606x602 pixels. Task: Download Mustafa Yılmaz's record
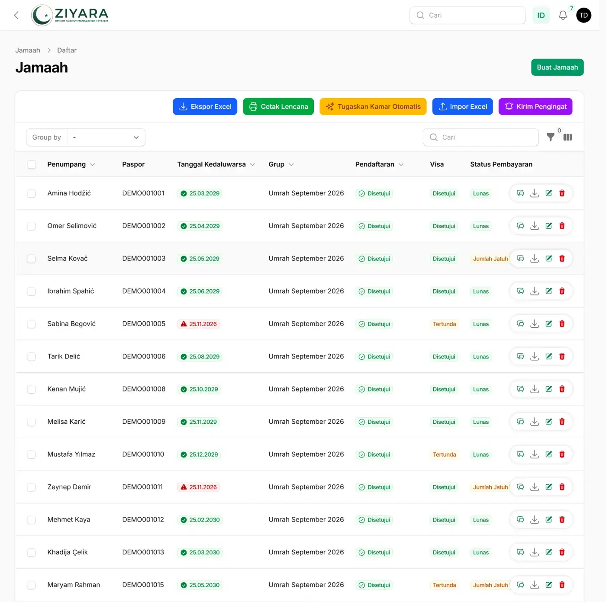535,455
